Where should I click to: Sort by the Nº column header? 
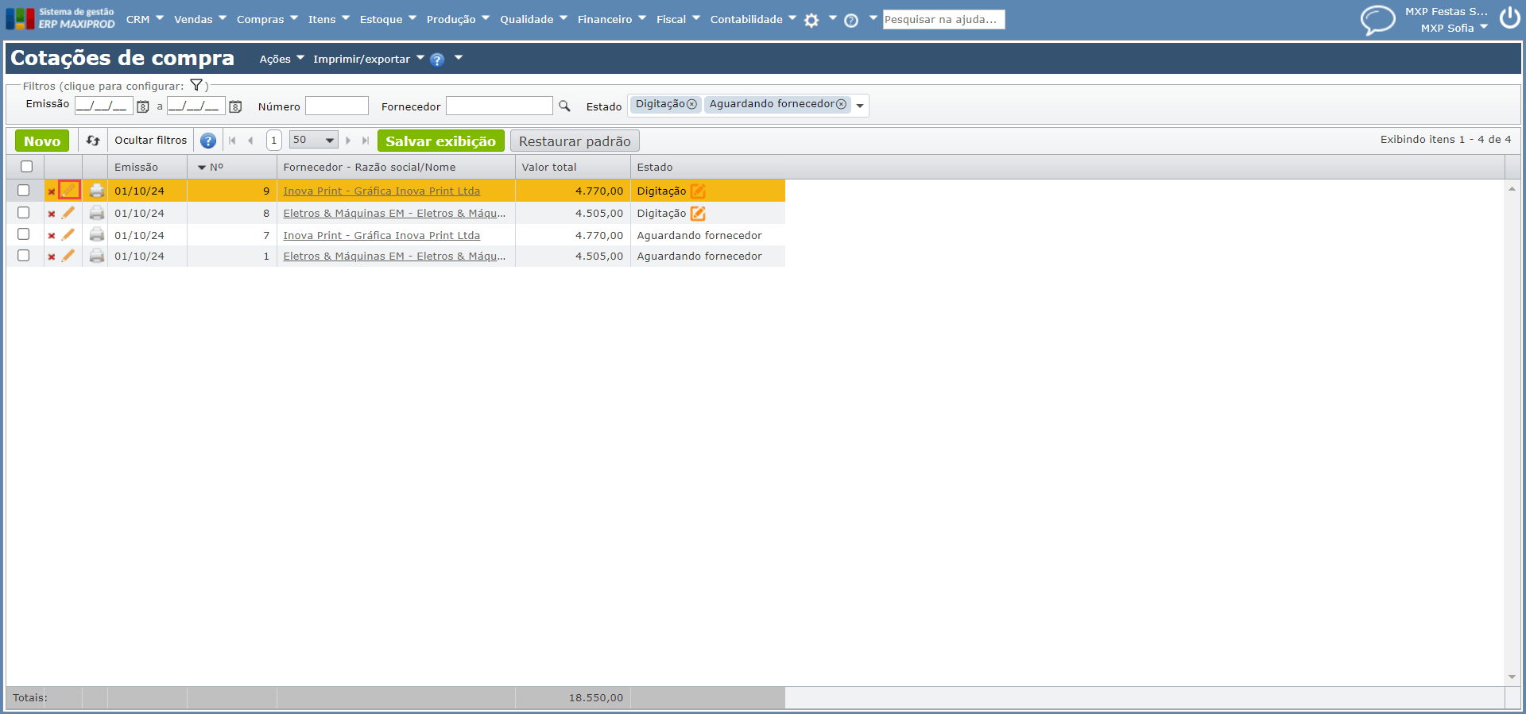216,167
